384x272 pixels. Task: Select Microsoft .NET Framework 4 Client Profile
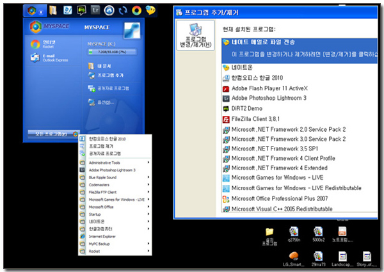pos(300,159)
